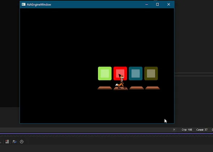This screenshot has width=213, height=152.
Task: Select the red square block
Action: (x=120, y=73)
